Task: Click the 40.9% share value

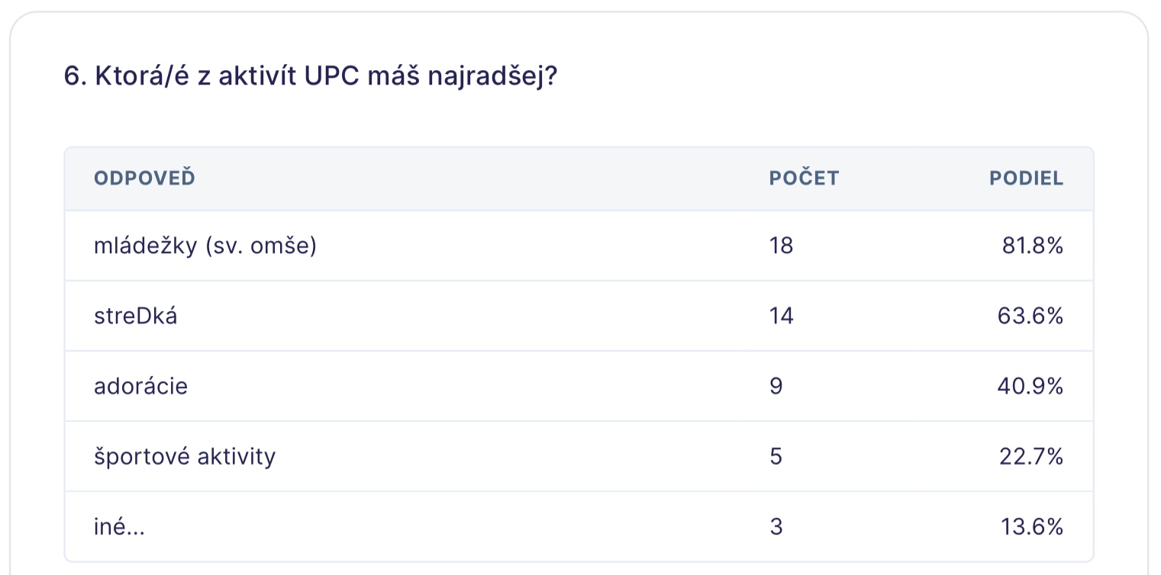Action: pyautogui.click(x=1030, y=387)
